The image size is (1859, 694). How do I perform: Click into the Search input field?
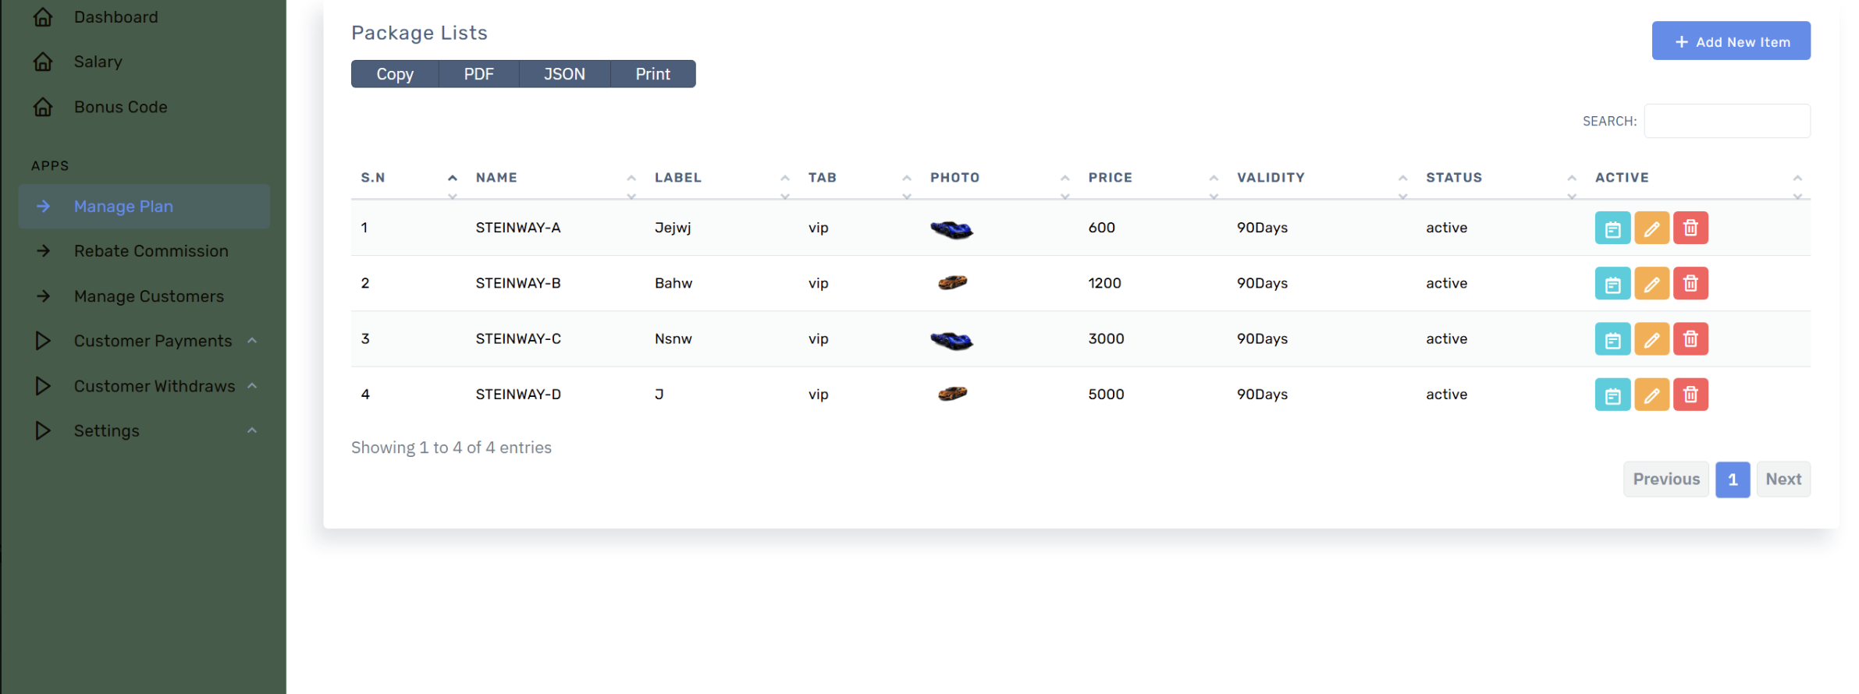coord(1726,121)
